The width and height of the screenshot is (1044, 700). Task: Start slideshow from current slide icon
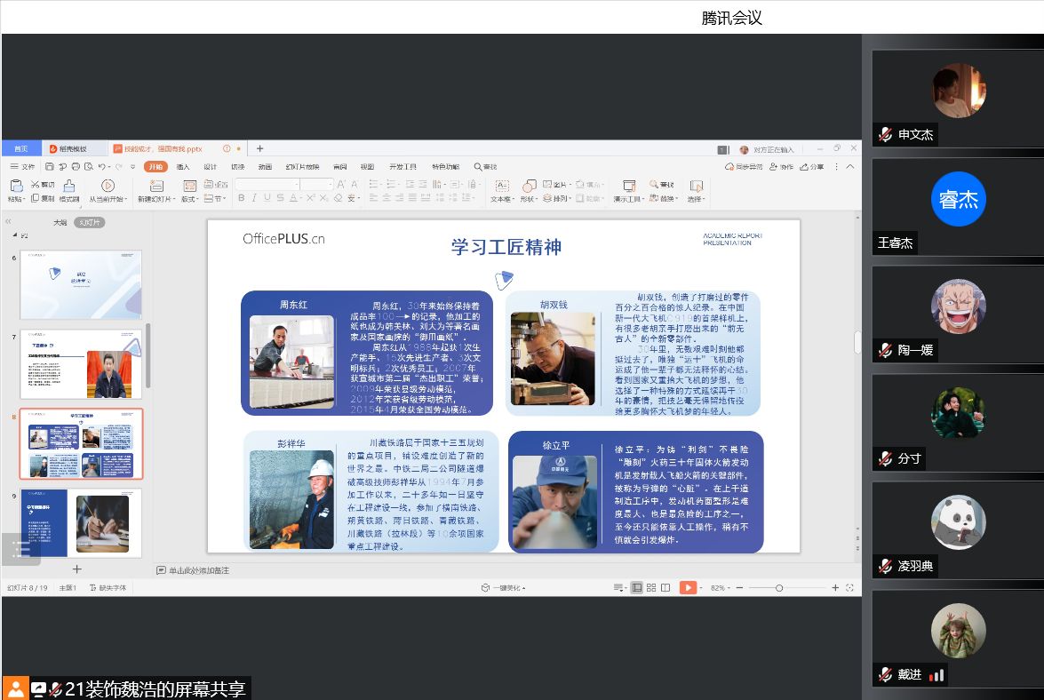108,186
